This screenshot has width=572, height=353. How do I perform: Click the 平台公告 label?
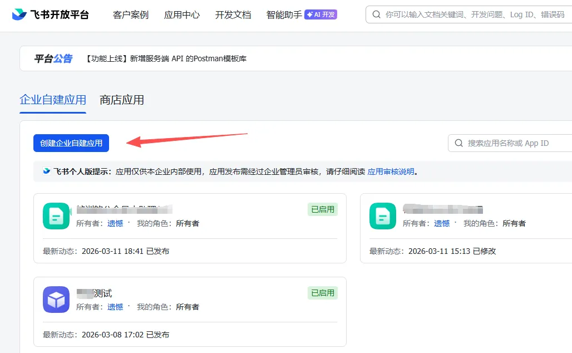[53, 58]
